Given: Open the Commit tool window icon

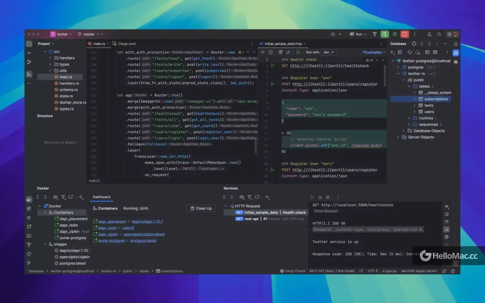Looking at the screenshot, I should tap(29, 53).
